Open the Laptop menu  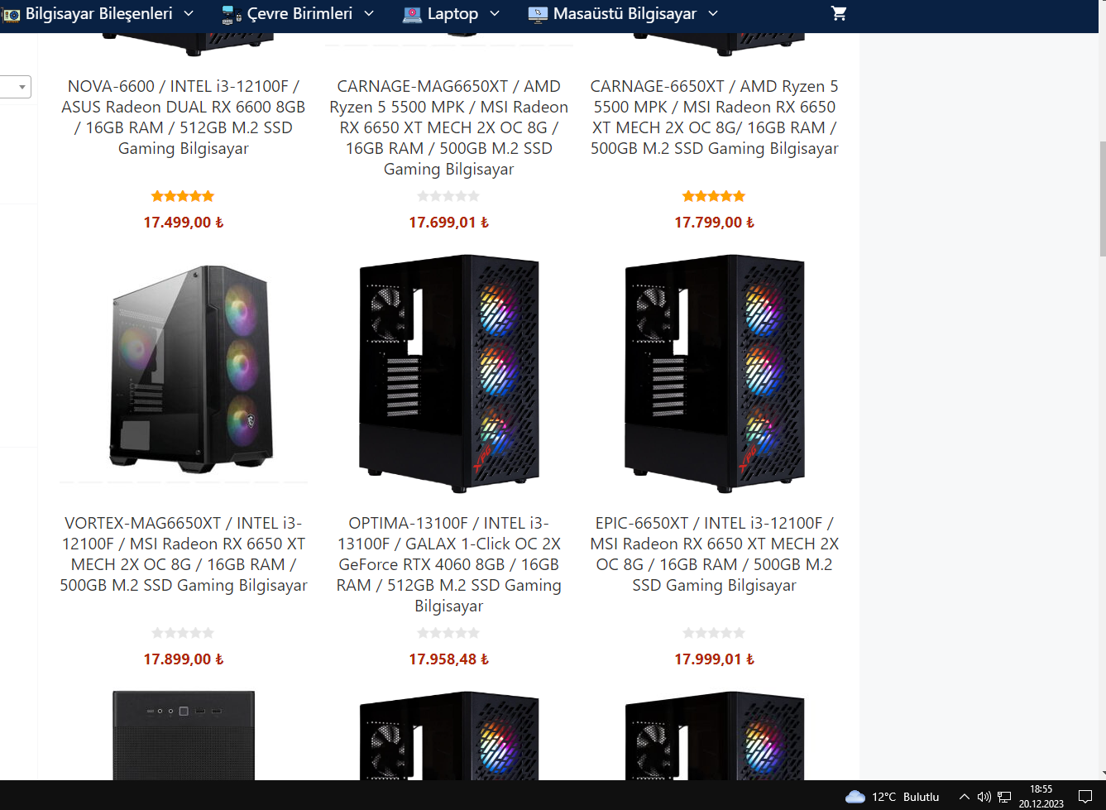[x=452, y=13]
